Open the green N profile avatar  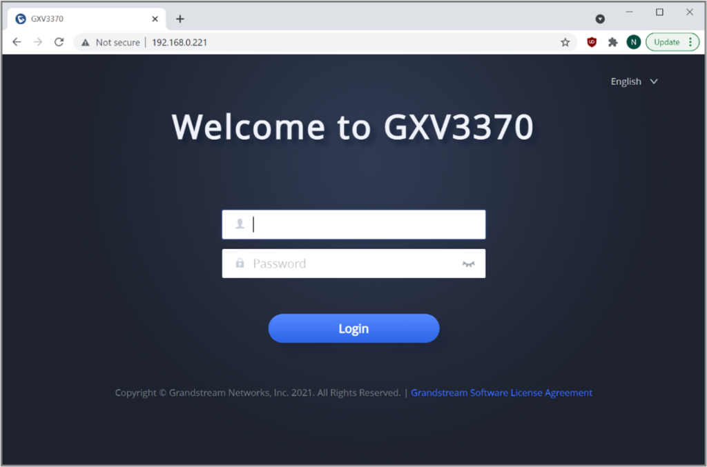(634, 42)
